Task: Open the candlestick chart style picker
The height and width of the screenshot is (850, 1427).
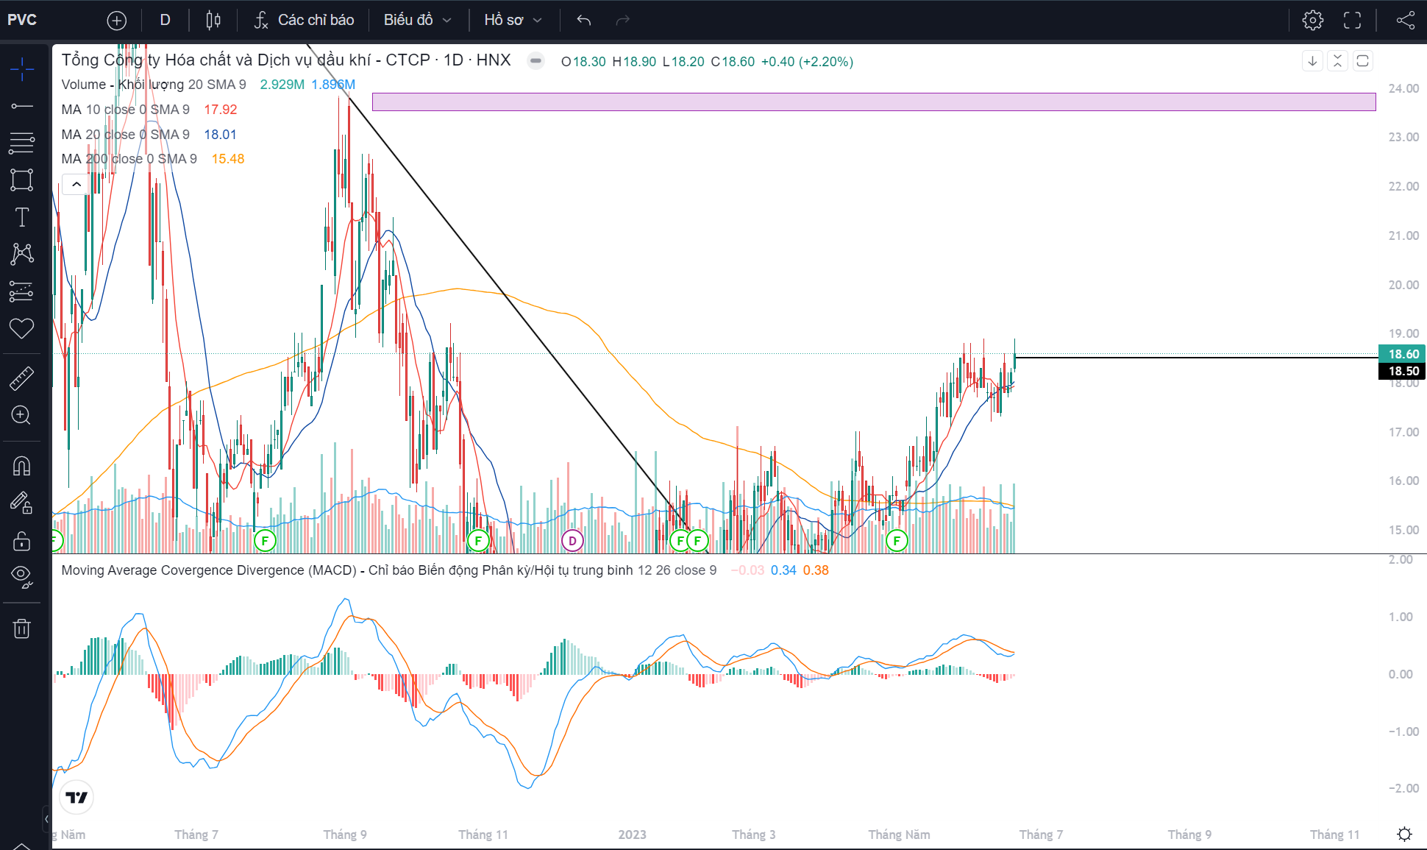Action: tap(213, 20)
